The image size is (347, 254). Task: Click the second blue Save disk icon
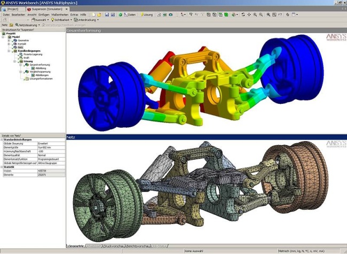(x=113, y=14)
